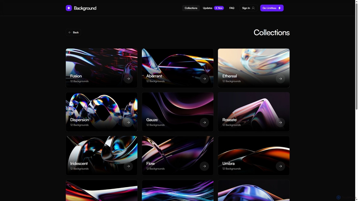Click the Iridescent collection title text
Screen dimensions: 358x201
(x=79, y=164)
